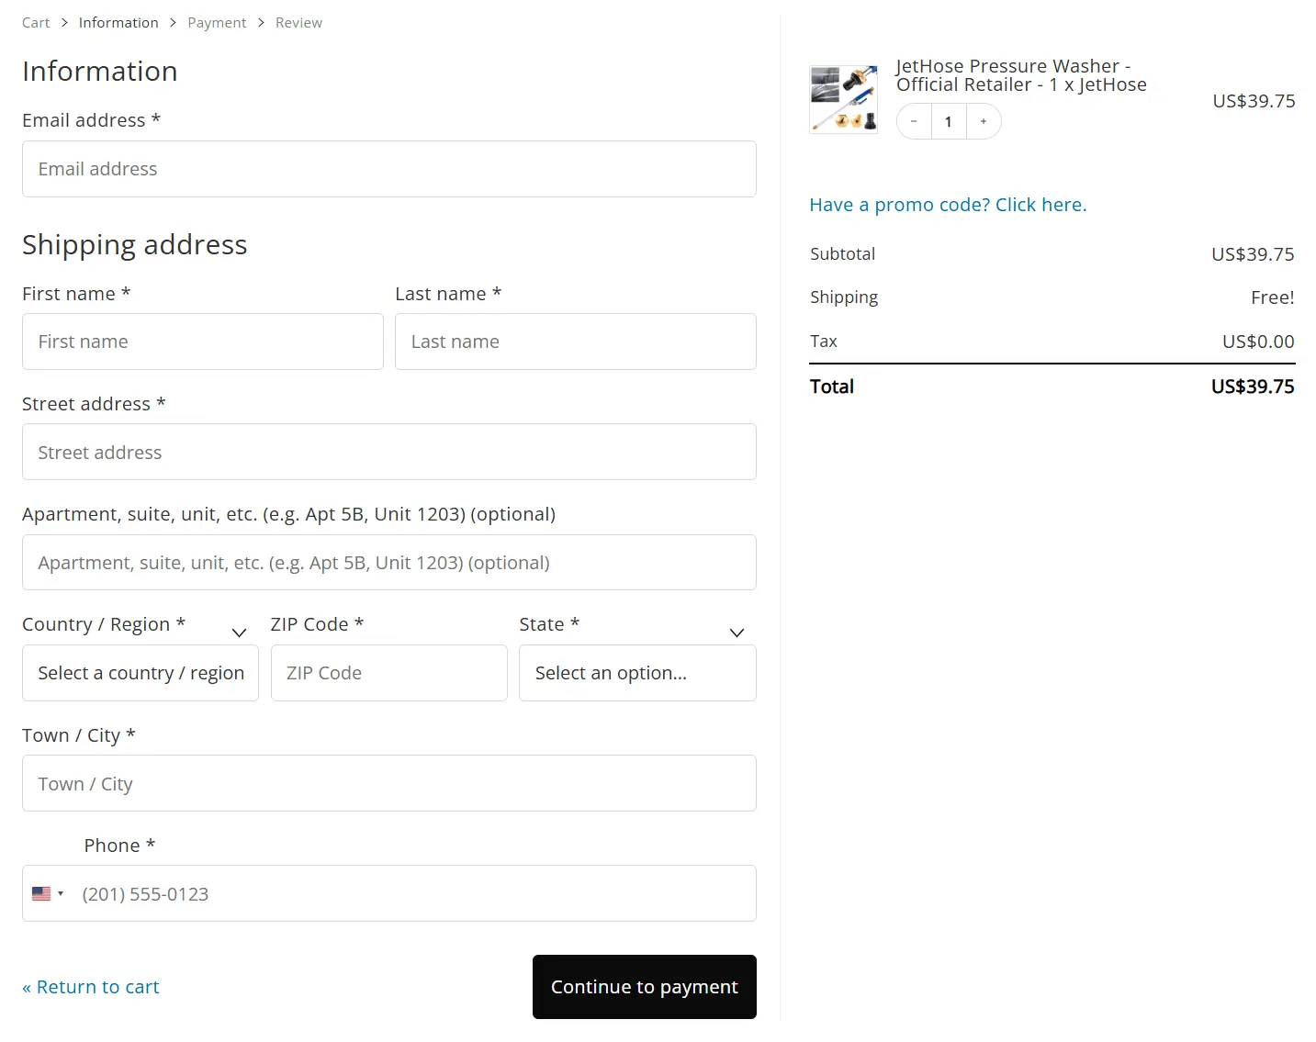Select the ZIP Code field
Image resolution: width=1316 pixels, height=1042 pixels.
tap(388, 673)
